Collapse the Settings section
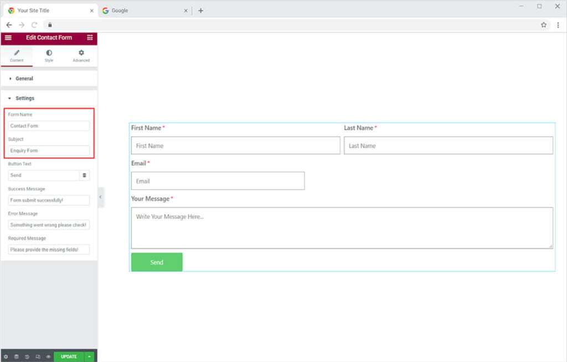Viewport: 567px width, 362px height. pyautogui.click(x=24, y=98)
